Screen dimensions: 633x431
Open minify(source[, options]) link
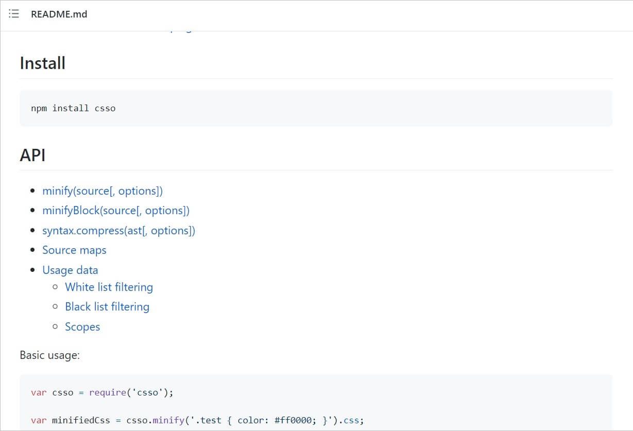(102, 191)
